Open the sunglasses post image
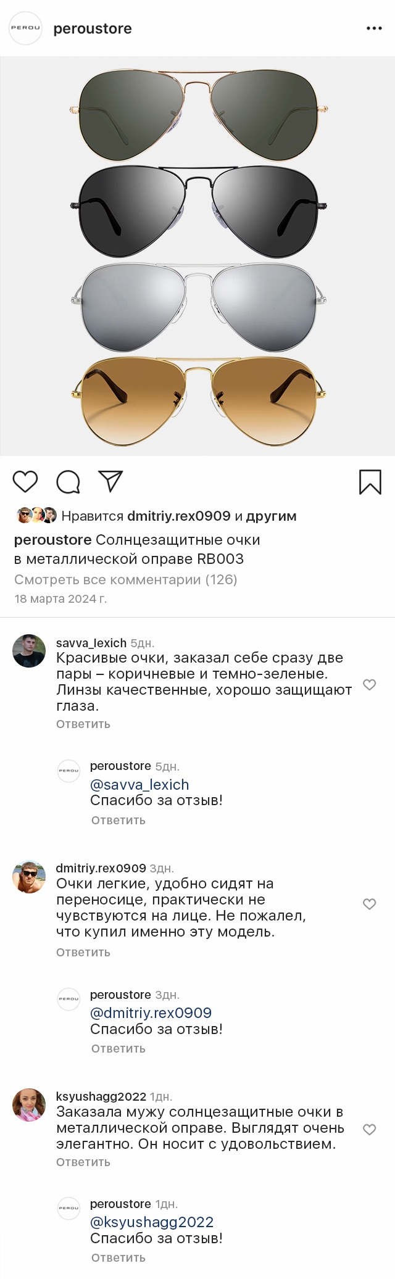 point(197,256)
